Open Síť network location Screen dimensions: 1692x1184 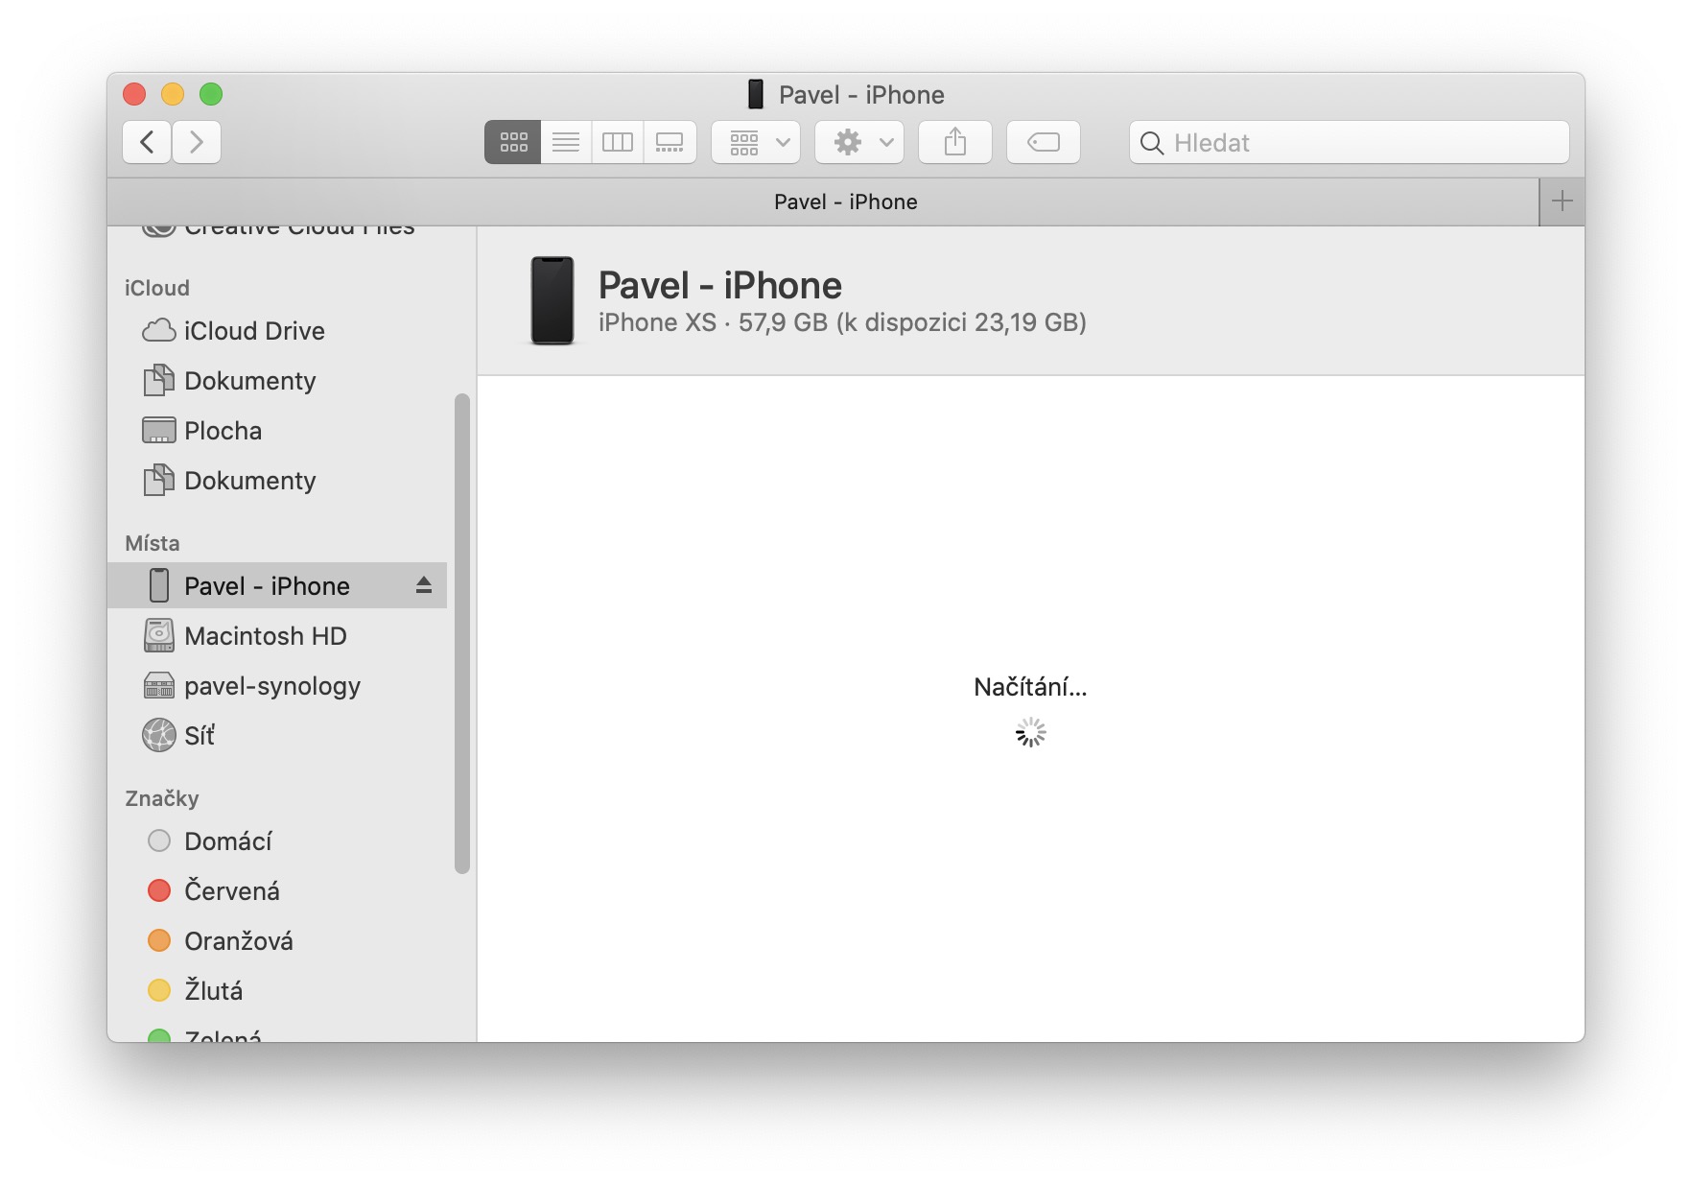click(277, 736)
